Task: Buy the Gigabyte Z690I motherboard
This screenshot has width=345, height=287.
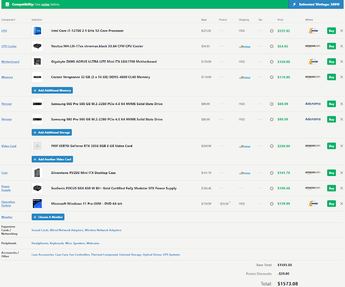Action: tap(332, 61)
